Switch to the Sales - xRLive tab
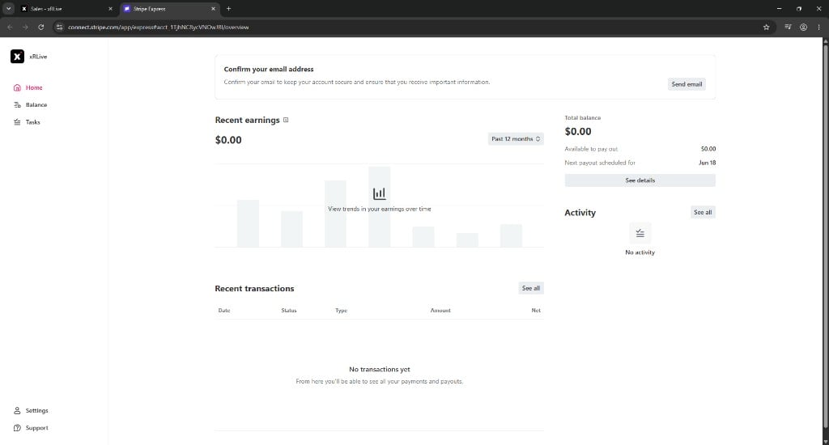 pos(65,9)
